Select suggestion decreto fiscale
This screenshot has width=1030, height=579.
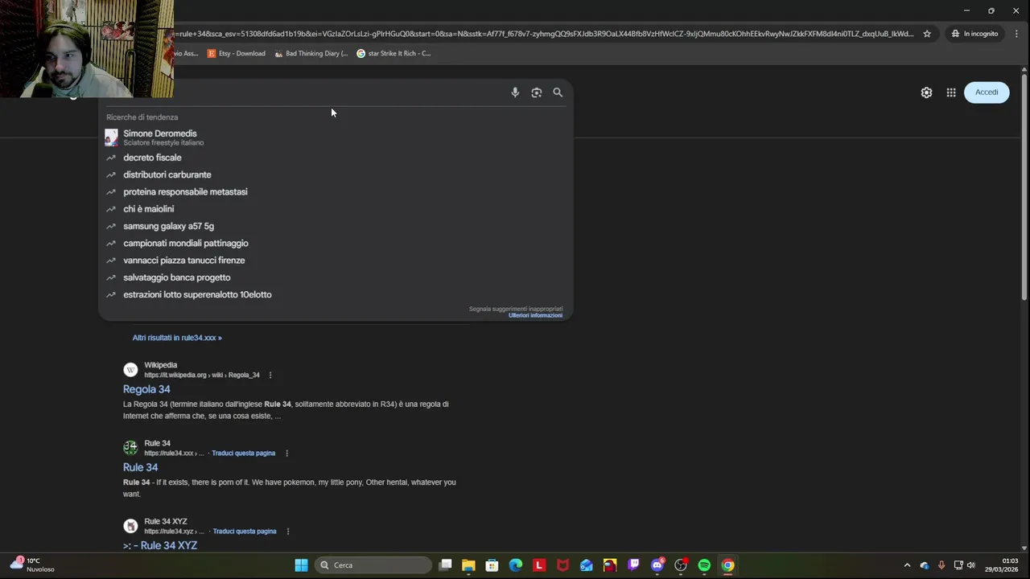(x=336, y=158)
